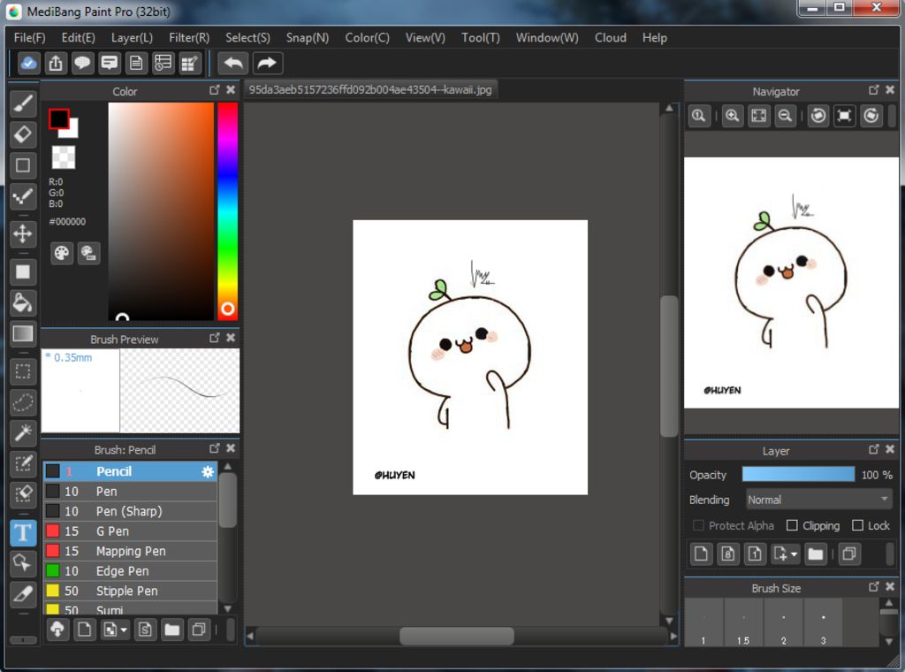This screenshot has height=672, width=905.
Task: Click Navigator fit-to-window icon
Action: point(758,116)
